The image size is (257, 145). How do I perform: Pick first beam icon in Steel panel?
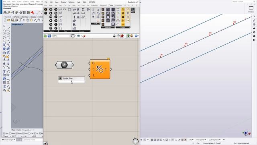tap(61, 9)
